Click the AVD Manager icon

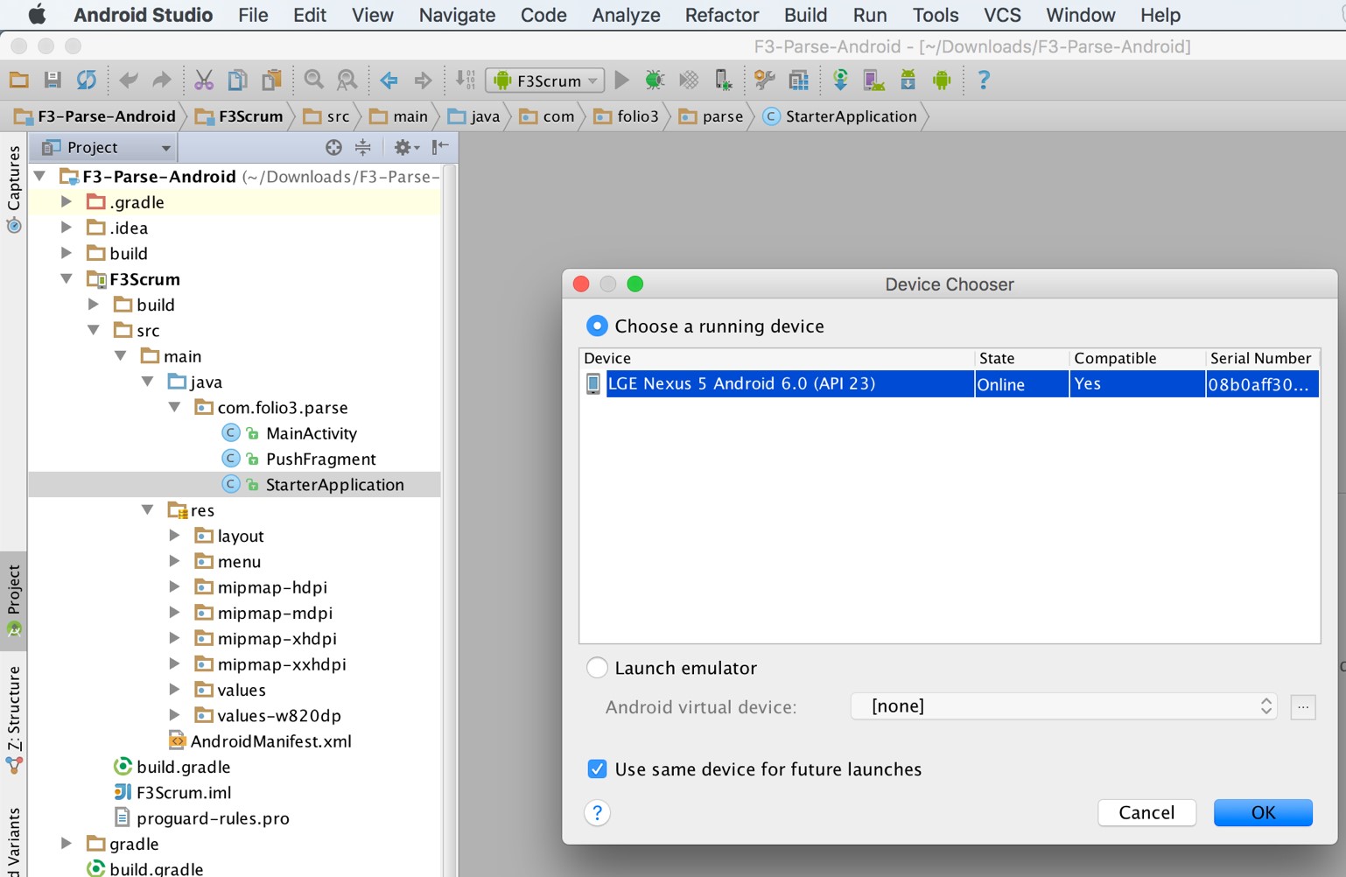tap(873, 81)
